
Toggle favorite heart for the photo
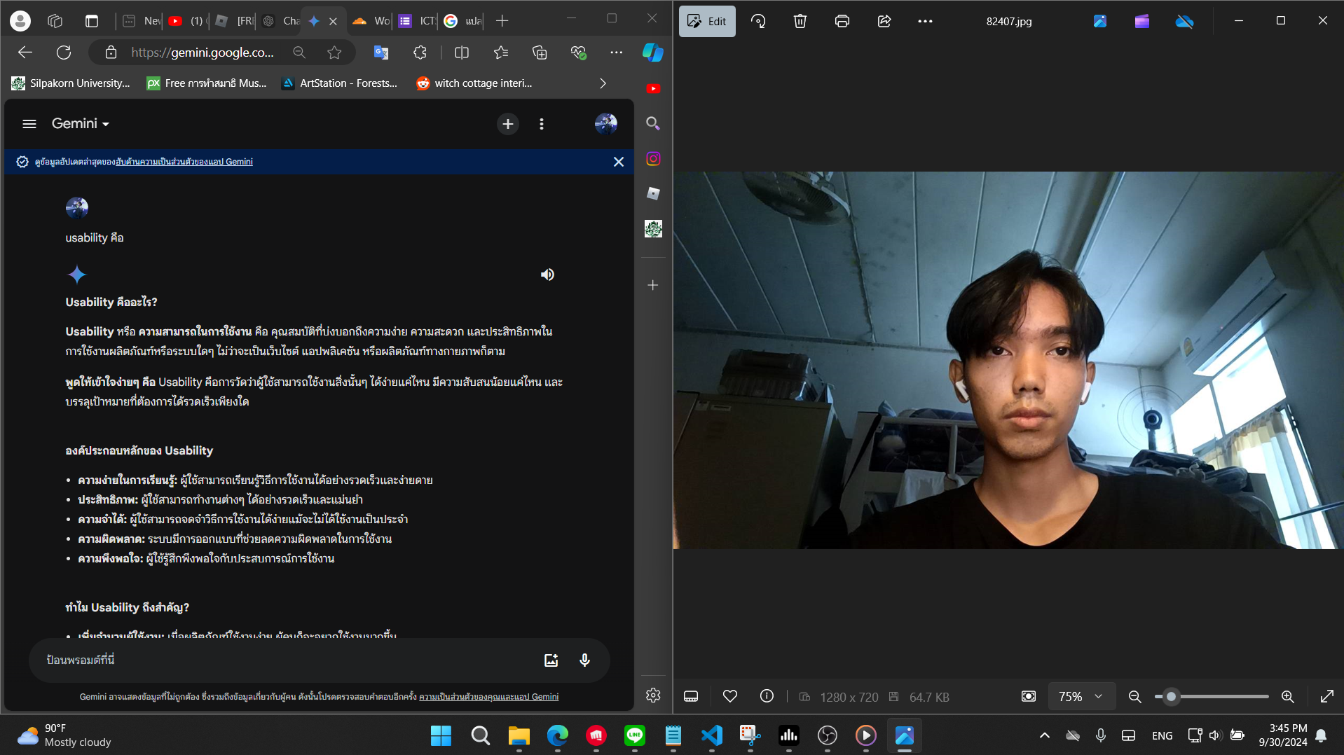click(x=729, y=696)
